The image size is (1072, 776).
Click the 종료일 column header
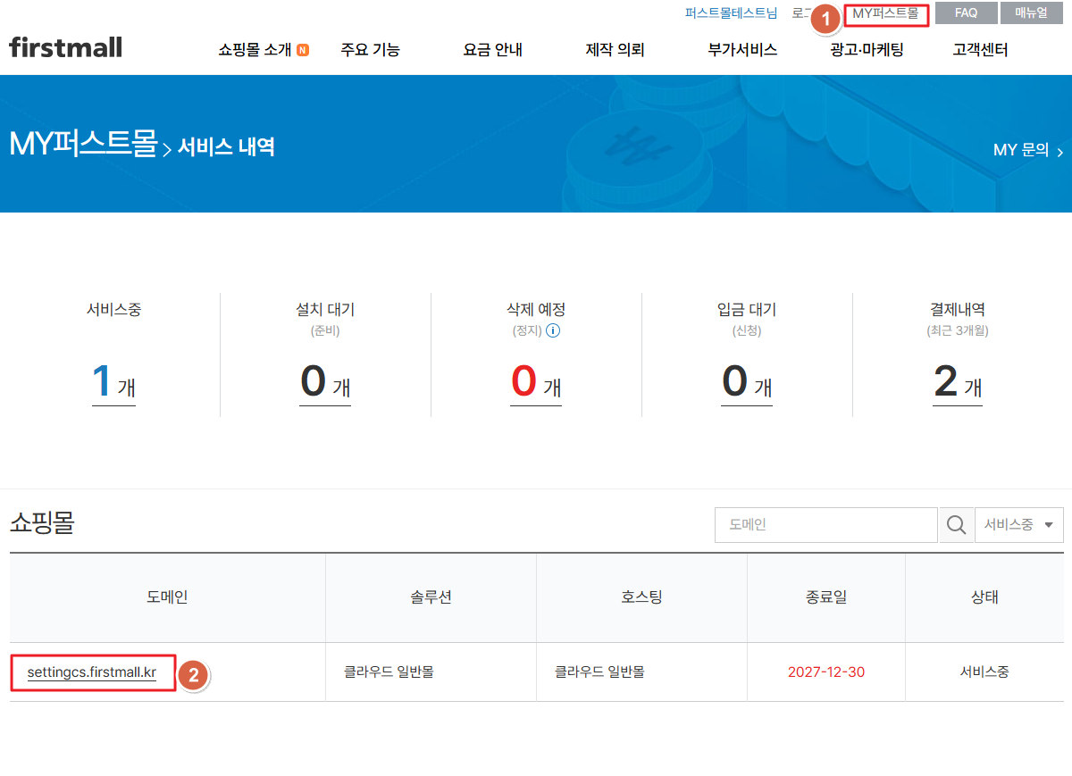point(826,597)
